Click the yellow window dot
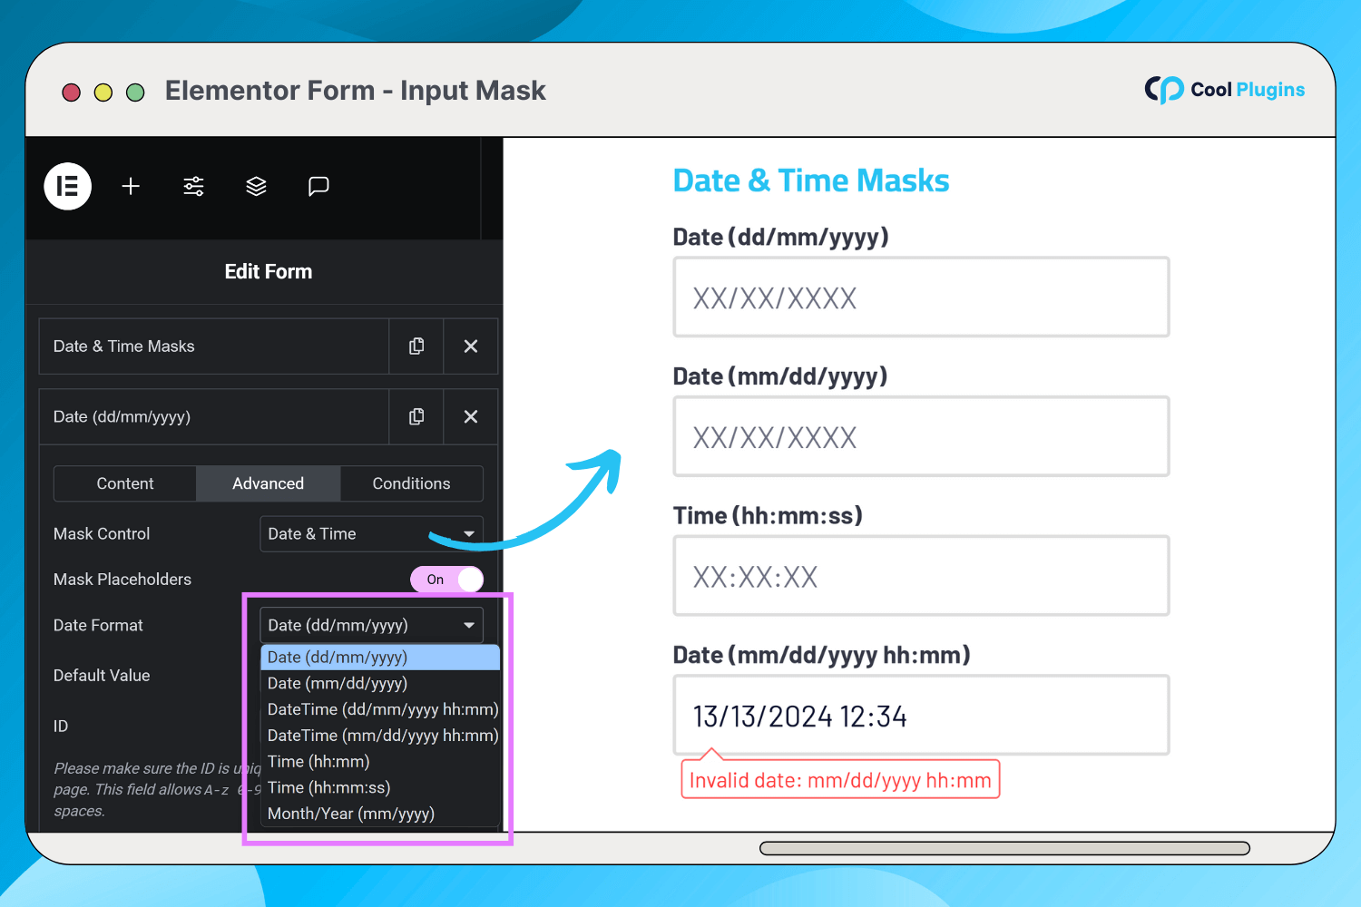 pos(103,93)
